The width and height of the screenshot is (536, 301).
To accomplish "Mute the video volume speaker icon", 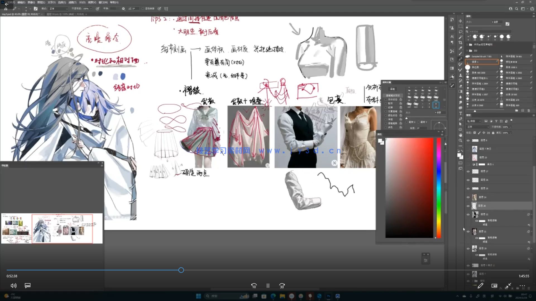I will tap(13, 286).
